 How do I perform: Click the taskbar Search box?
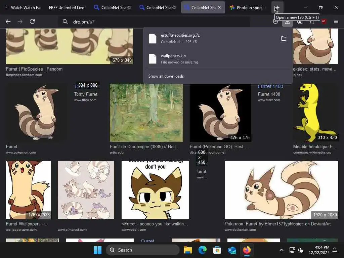pos(142,250)
